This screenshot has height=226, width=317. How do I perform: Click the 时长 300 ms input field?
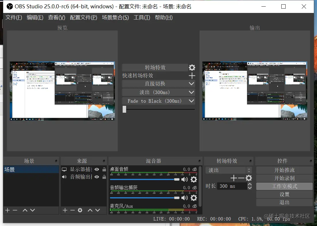click(232, 186)
